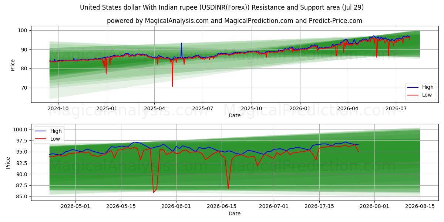Click the 2026-04 x-axis tick label
Viewport: 444px width, 222px height.
[x=347, y=108]
